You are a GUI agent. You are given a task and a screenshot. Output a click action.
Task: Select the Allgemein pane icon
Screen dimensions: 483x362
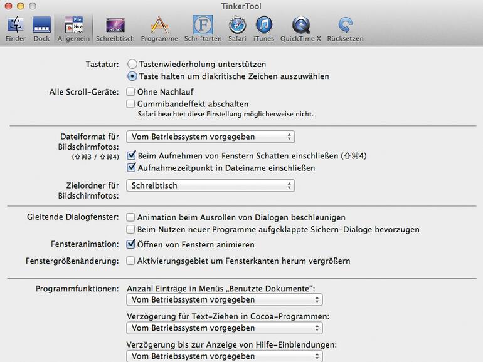73,24
